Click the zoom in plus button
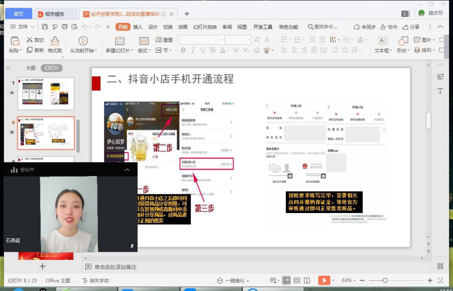This screenshot has height=291, width=453. point(430,280)
